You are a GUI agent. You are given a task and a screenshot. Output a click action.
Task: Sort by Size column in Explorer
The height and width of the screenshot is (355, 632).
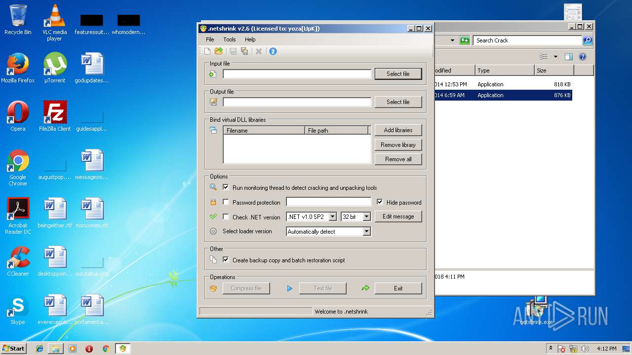point(554,71)
